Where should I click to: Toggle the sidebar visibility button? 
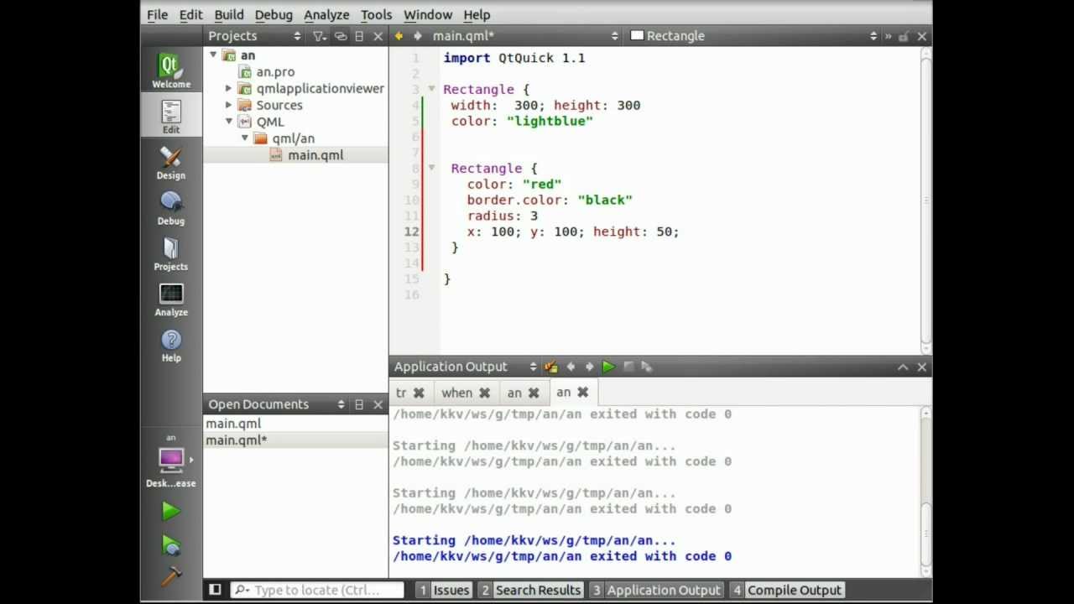pyautogui.click(x=215, y=590)
